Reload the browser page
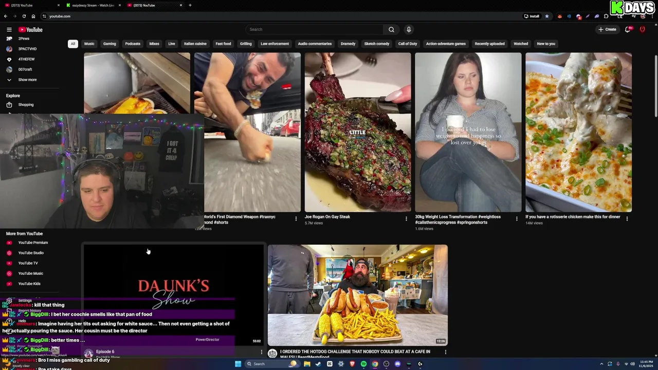 [x=24, y=16]
